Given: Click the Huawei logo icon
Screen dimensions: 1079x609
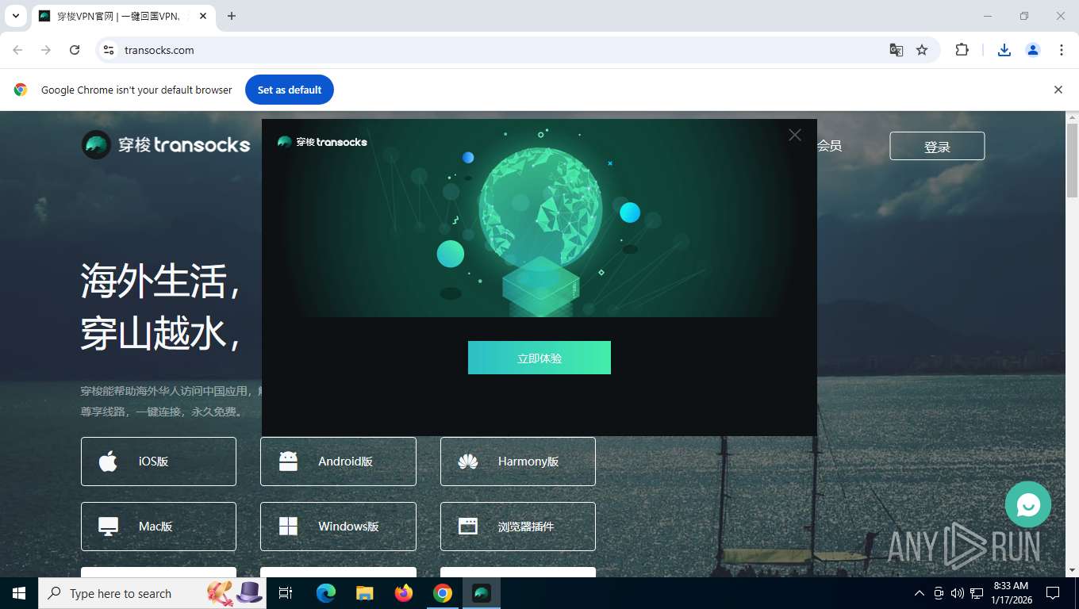Looking at the screenshot, I should click(x=468, y=462).
